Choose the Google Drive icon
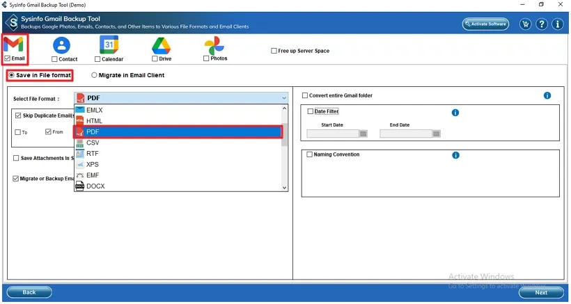Screen dimensions: 571x304 pos(161,45)
